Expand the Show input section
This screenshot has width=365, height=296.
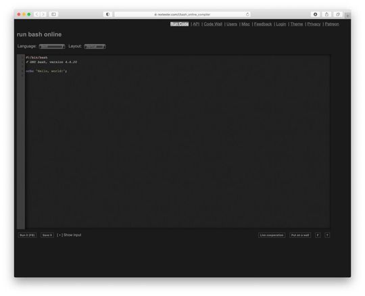coord(69,235)
